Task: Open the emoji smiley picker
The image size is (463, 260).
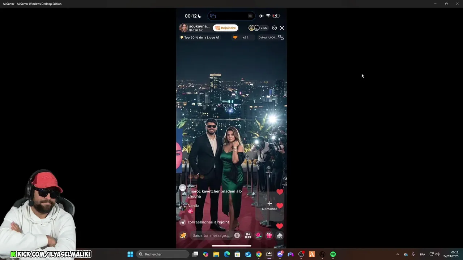Action: pos(237,235)
